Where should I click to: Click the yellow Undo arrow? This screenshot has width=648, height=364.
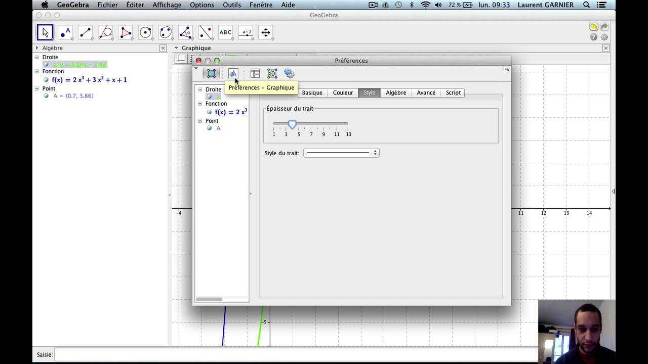pyautogui.click(x=593, y=27)
